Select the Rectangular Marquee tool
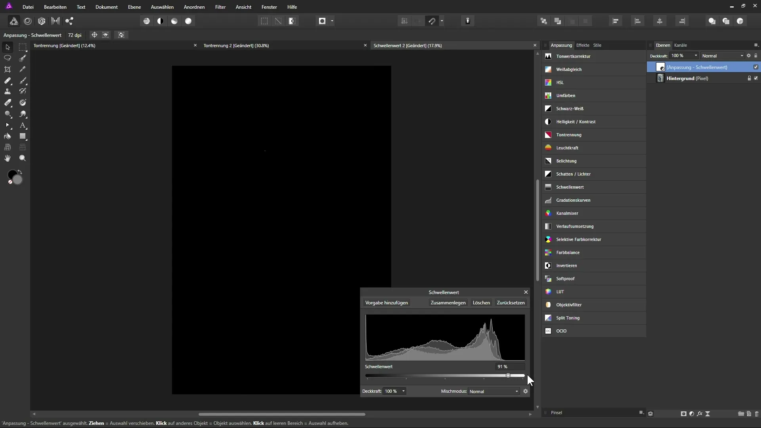The height and width of the screenshot is (428, 761). (x=23, y=47)
